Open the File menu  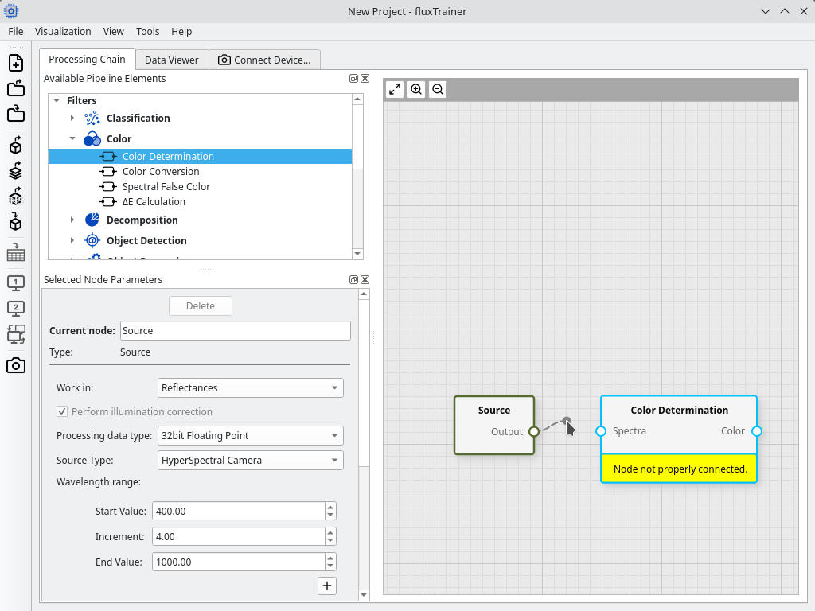tap(16, 31)
